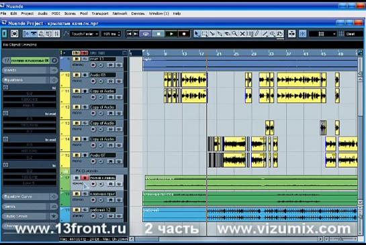The image size is (366, 245).
Task: Select the Draw pencil tool
Action: [257, 34]
